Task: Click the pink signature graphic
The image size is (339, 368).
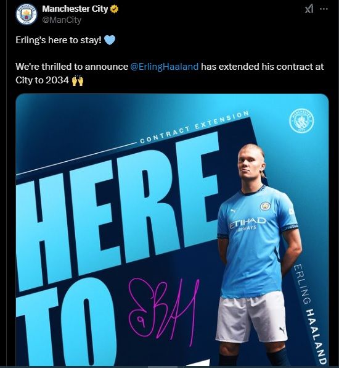Action: coord(164,312)
